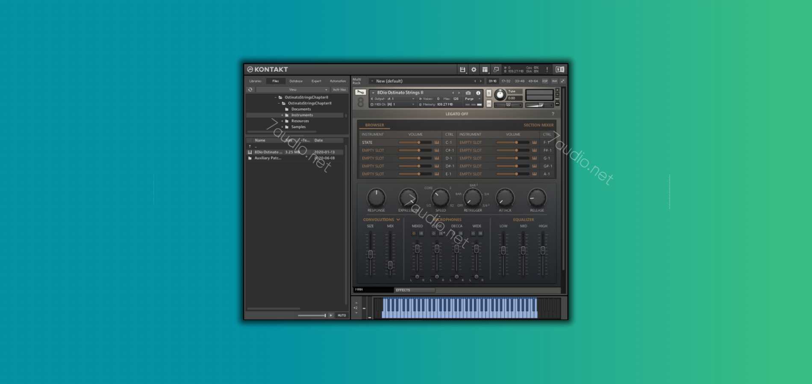The width and height of the screenshot is (812, 384).
Task: Toggle the minimized view icon in header
Action: 496,70
